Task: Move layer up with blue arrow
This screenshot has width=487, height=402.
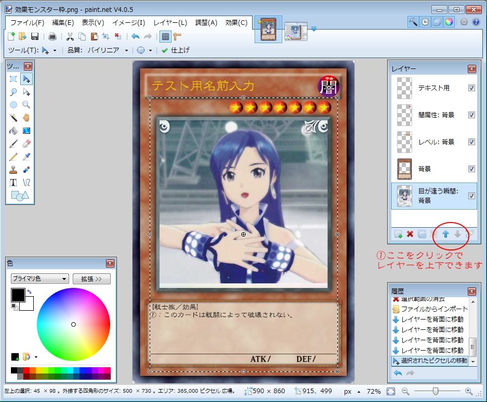Action: [x=445, y=234]
